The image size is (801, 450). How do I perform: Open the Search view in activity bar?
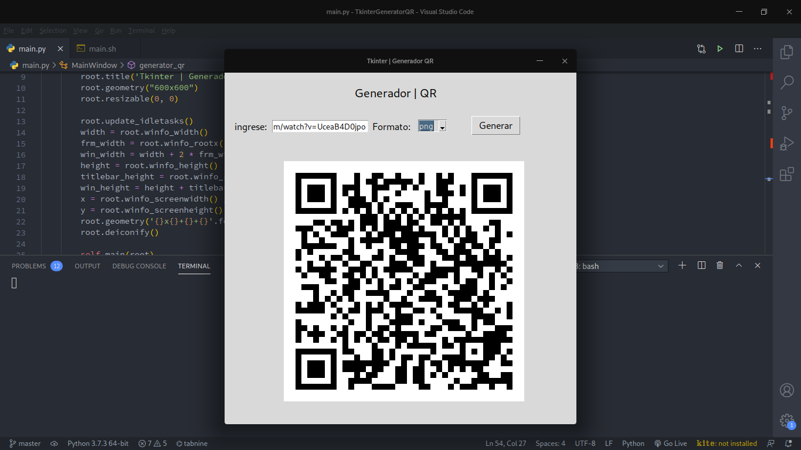786,83
